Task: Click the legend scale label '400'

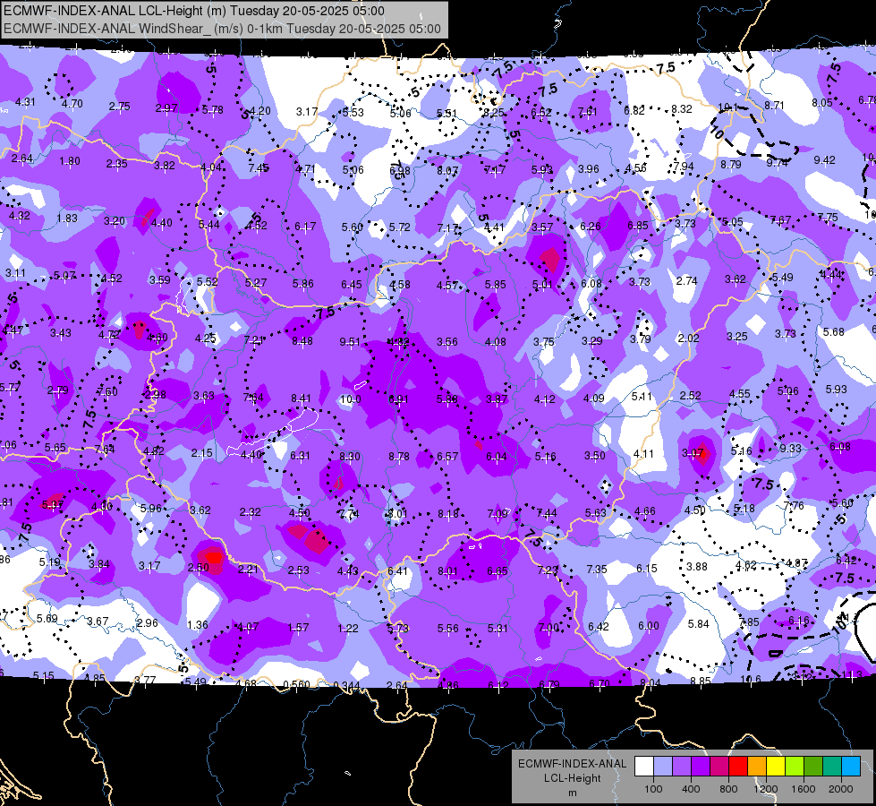Action: coord(691,789)
